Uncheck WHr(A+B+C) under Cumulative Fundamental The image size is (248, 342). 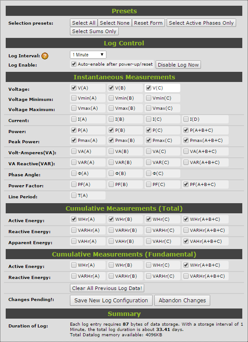pyautogui.click(x=186, y=265)
